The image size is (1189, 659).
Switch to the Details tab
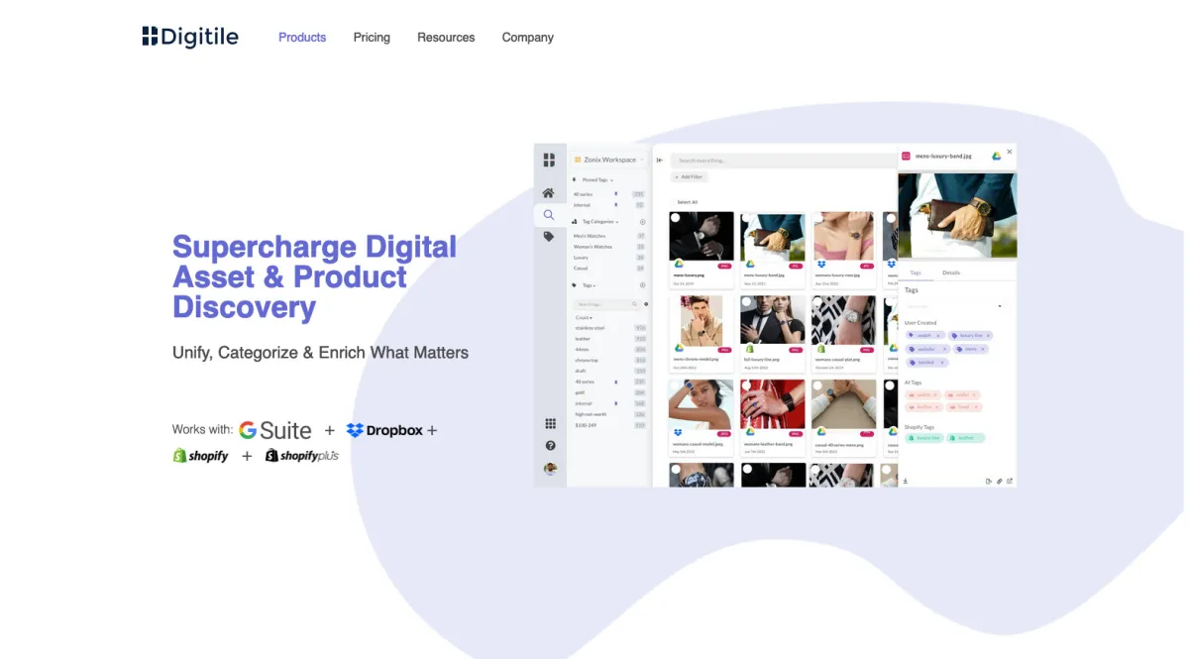click(951, 273)
